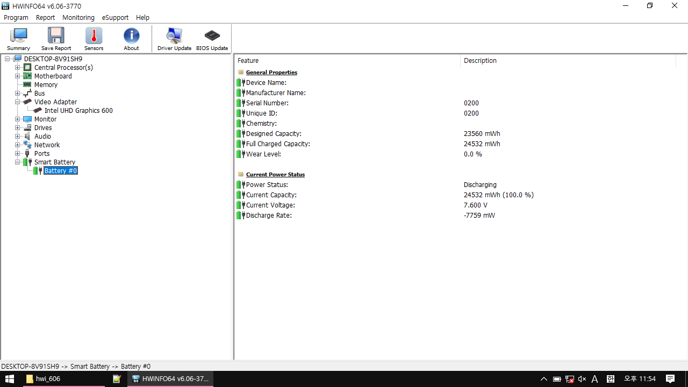Image resolution: width=688 pixels, height=387 pixels.
Task: Select the Ports tree node
Action: pyautogui.click(x=41, y=154)
